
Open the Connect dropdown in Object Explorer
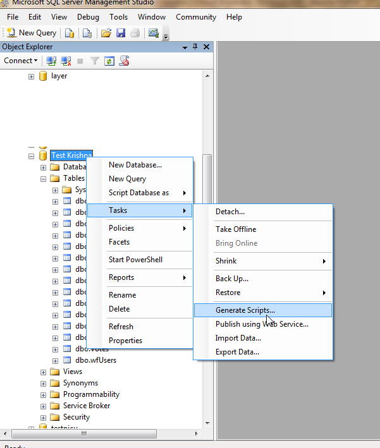coord(21,61)
